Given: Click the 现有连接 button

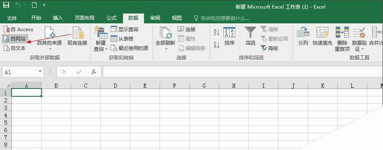Looking at the screenshot, I should pyautogui.click(x=77, y=36).
